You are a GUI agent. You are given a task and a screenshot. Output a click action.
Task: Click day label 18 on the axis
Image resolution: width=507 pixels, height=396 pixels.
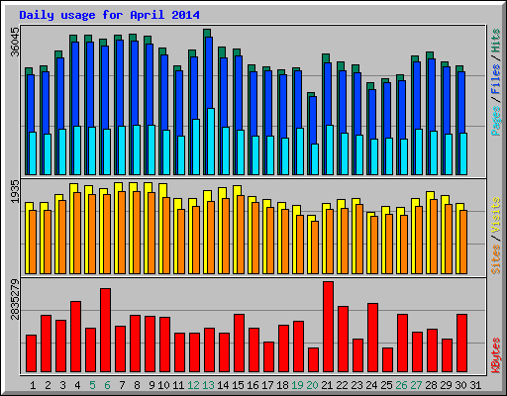pos(282,385)
